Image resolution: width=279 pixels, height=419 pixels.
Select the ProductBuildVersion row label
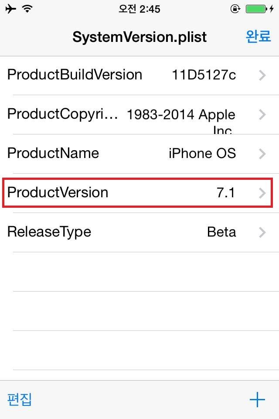tap(75, 75)
